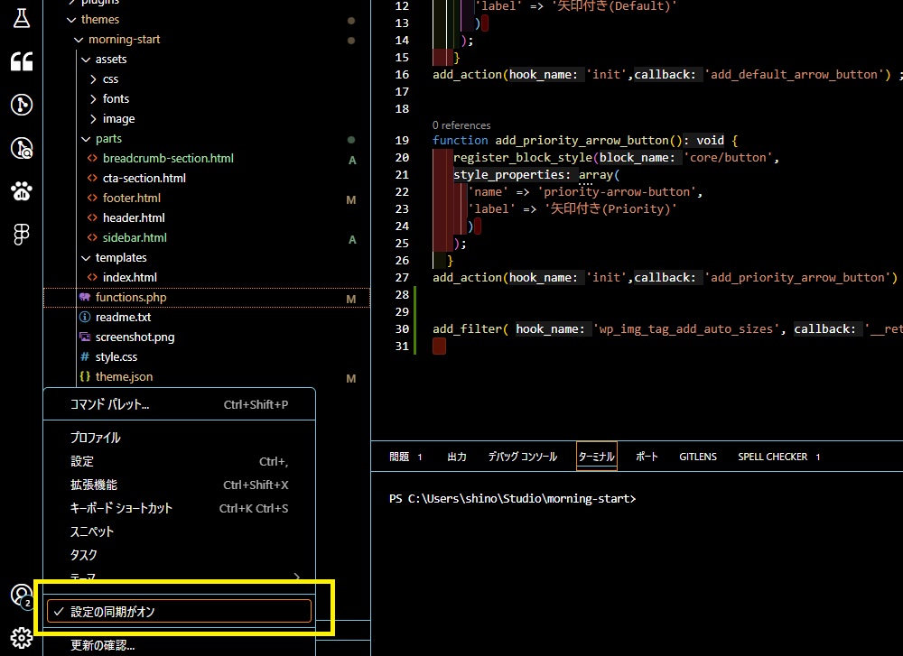Open the Git Graph activity bar icon
Viewport: 903px width, 656px height.
(x=22, y=104)
